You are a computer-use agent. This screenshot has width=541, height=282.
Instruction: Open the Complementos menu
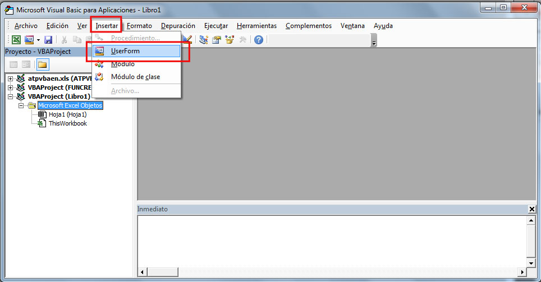pos(309,26)
